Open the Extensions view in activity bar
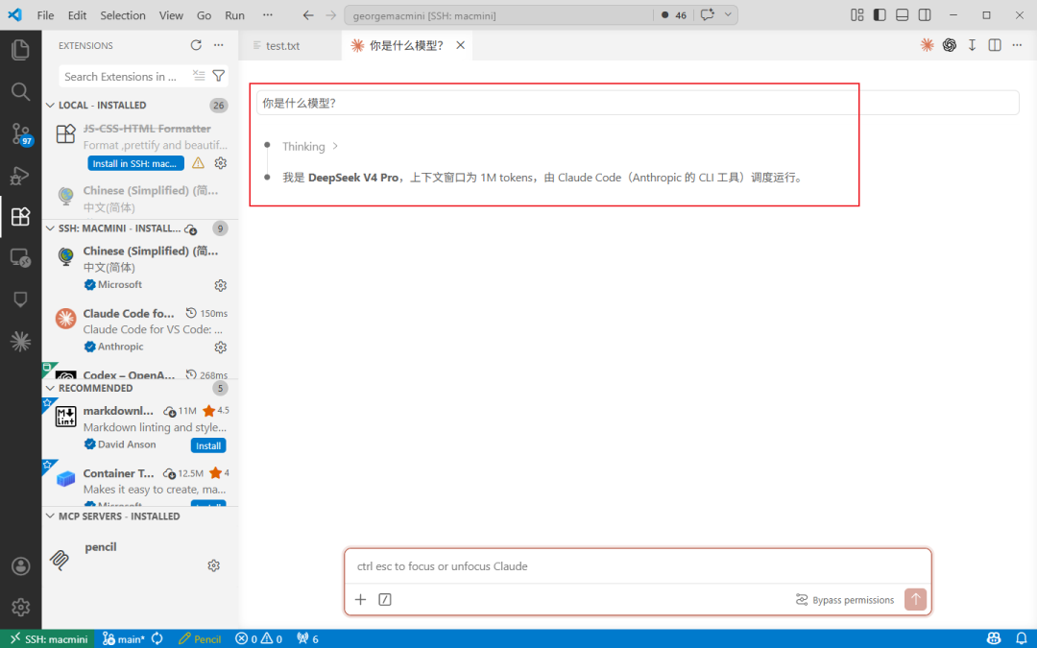1037x648 pixels. tap(20, 216)
